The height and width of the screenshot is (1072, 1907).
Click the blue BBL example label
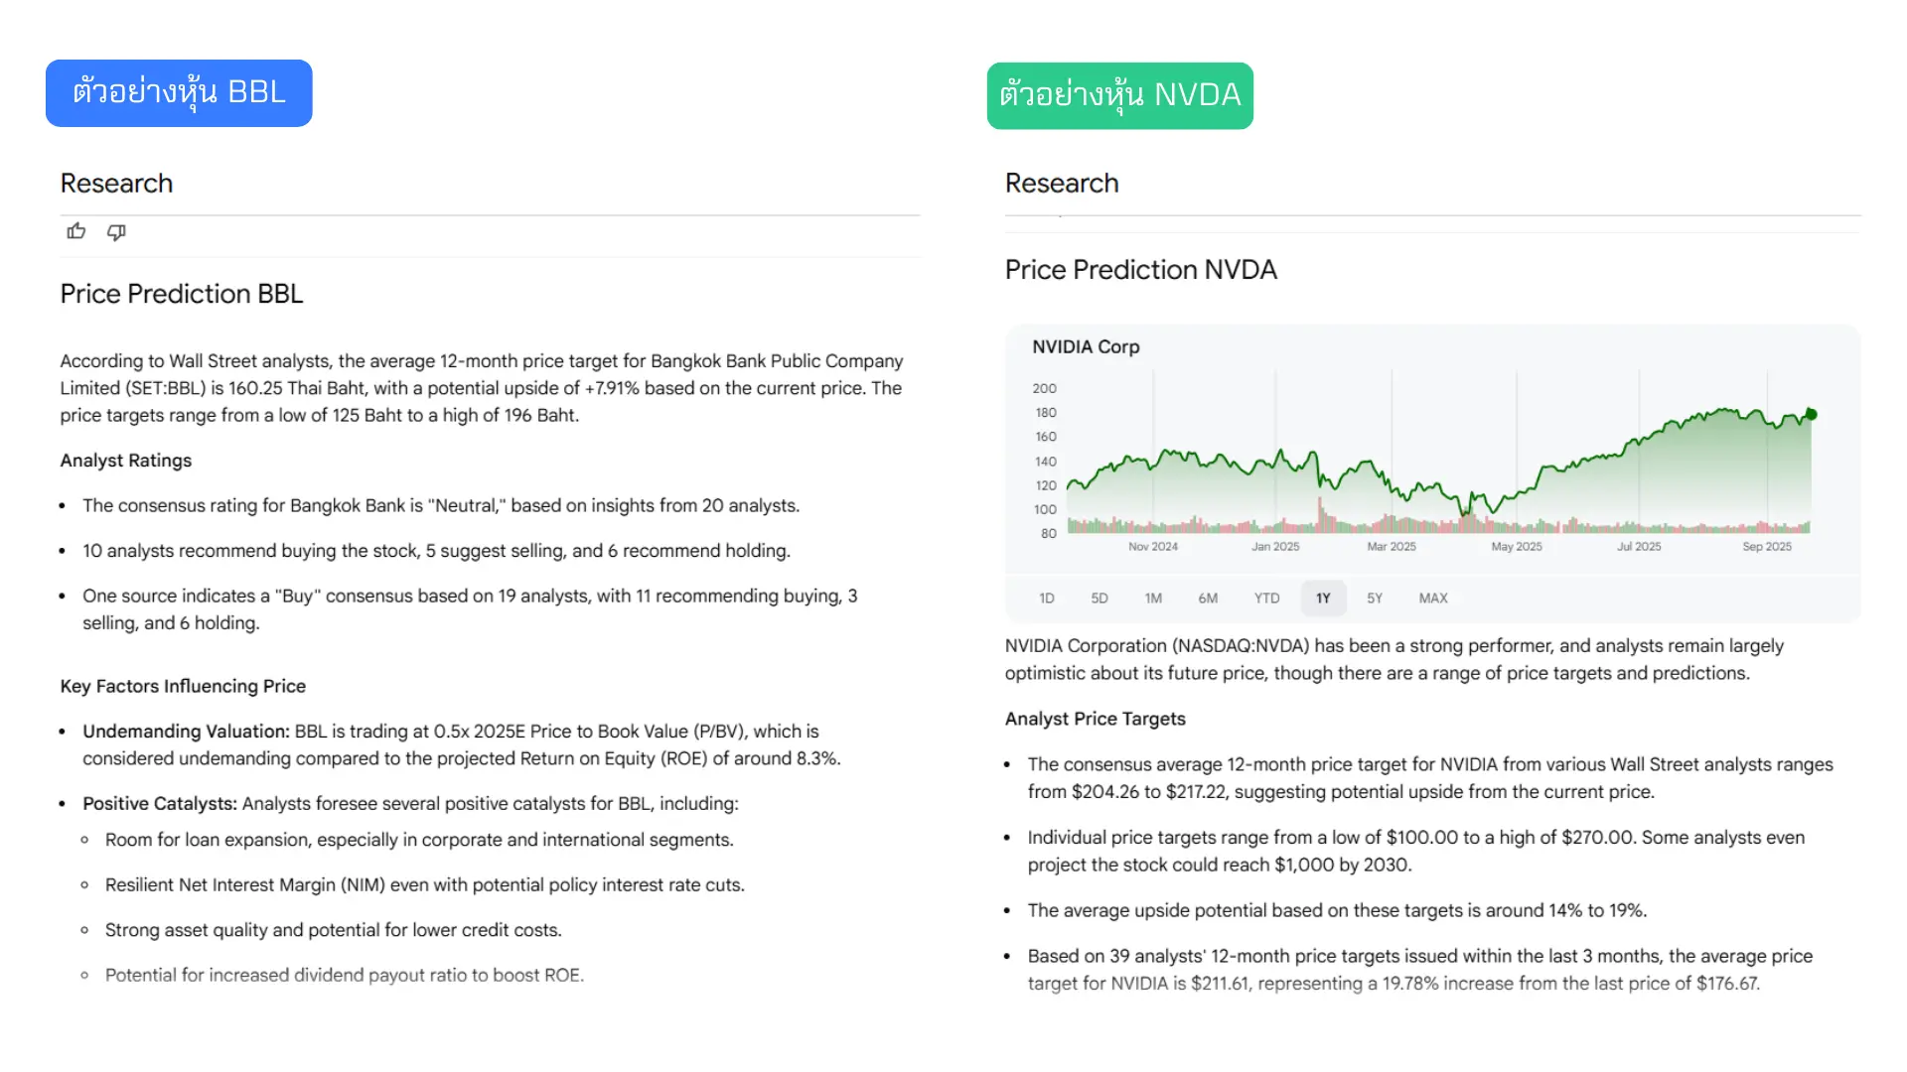coord(179,92)
